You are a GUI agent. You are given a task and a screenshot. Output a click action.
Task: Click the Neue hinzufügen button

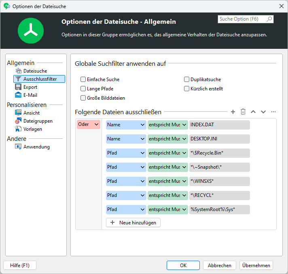133,223
